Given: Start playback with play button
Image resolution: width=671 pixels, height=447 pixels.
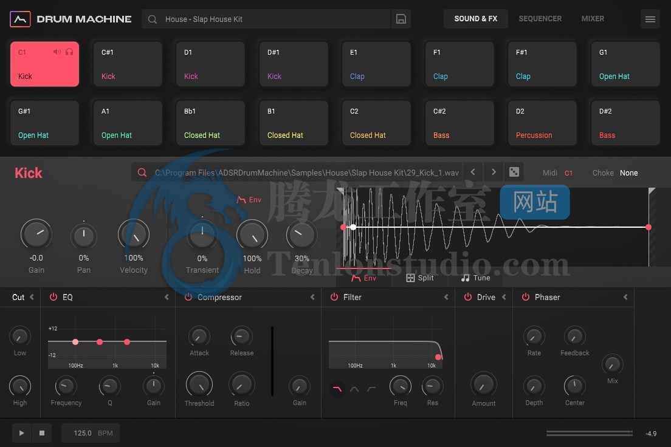Looking at the screenshot, I should pos(21,433).
